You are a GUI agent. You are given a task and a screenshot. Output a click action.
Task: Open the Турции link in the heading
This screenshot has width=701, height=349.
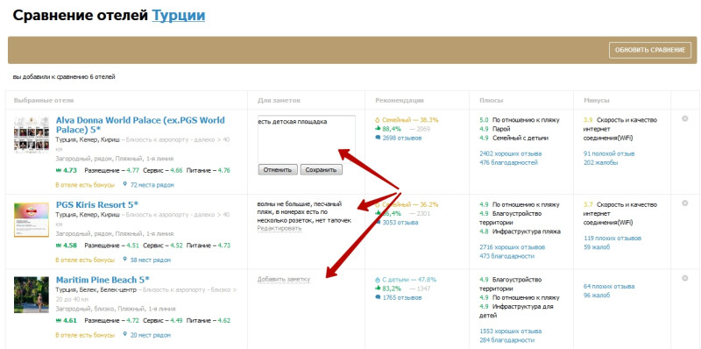[179, 16]
